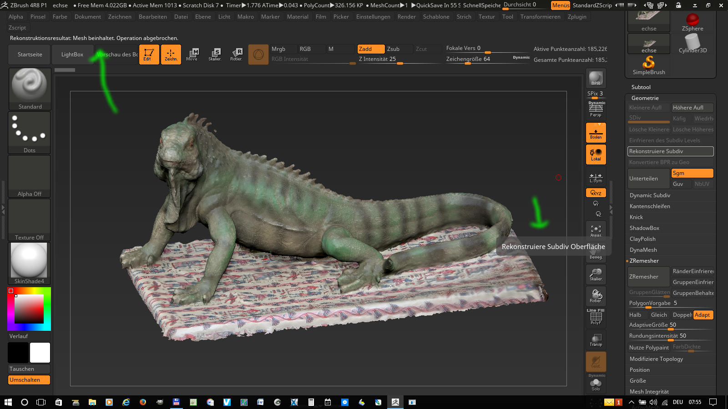This screenshot has height=409, width=728.
Task: Click the PolyF Line Fill icon
Action: point(596,317)
